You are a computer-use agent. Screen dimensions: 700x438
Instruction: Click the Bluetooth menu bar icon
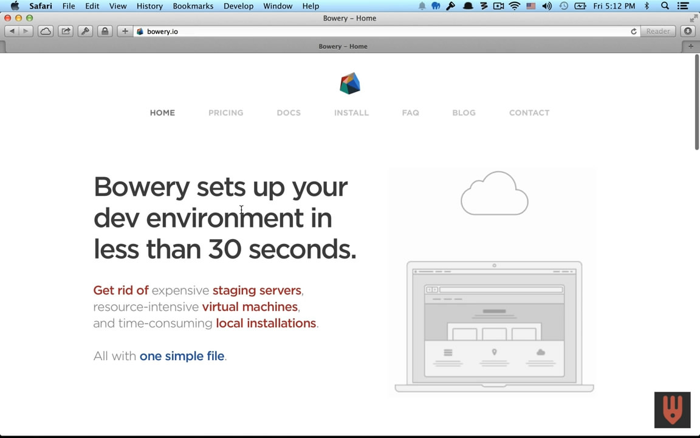pos(647,6)
